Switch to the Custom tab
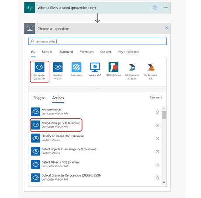The width and height of the screenshot is (201, 198). coord(106,52)
